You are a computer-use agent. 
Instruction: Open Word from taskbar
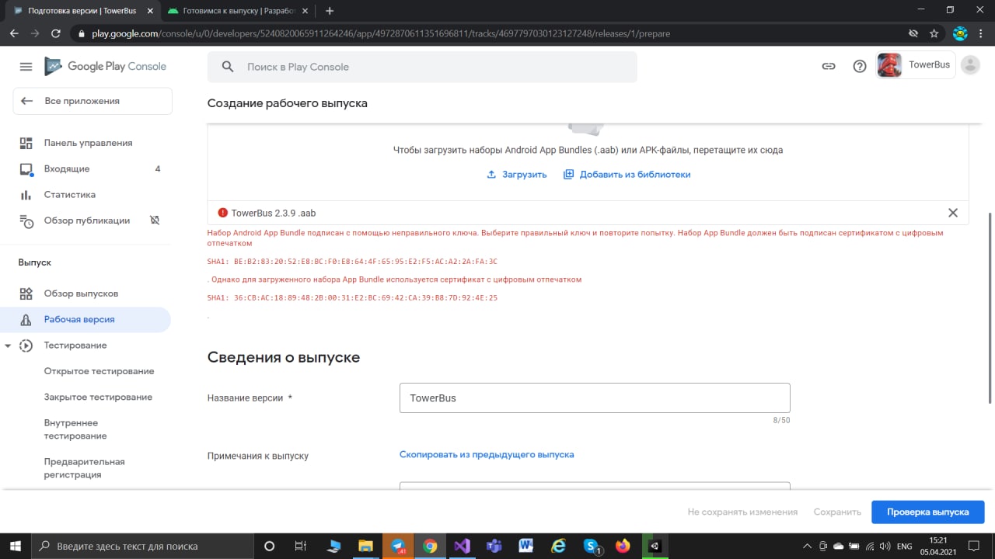526,546
